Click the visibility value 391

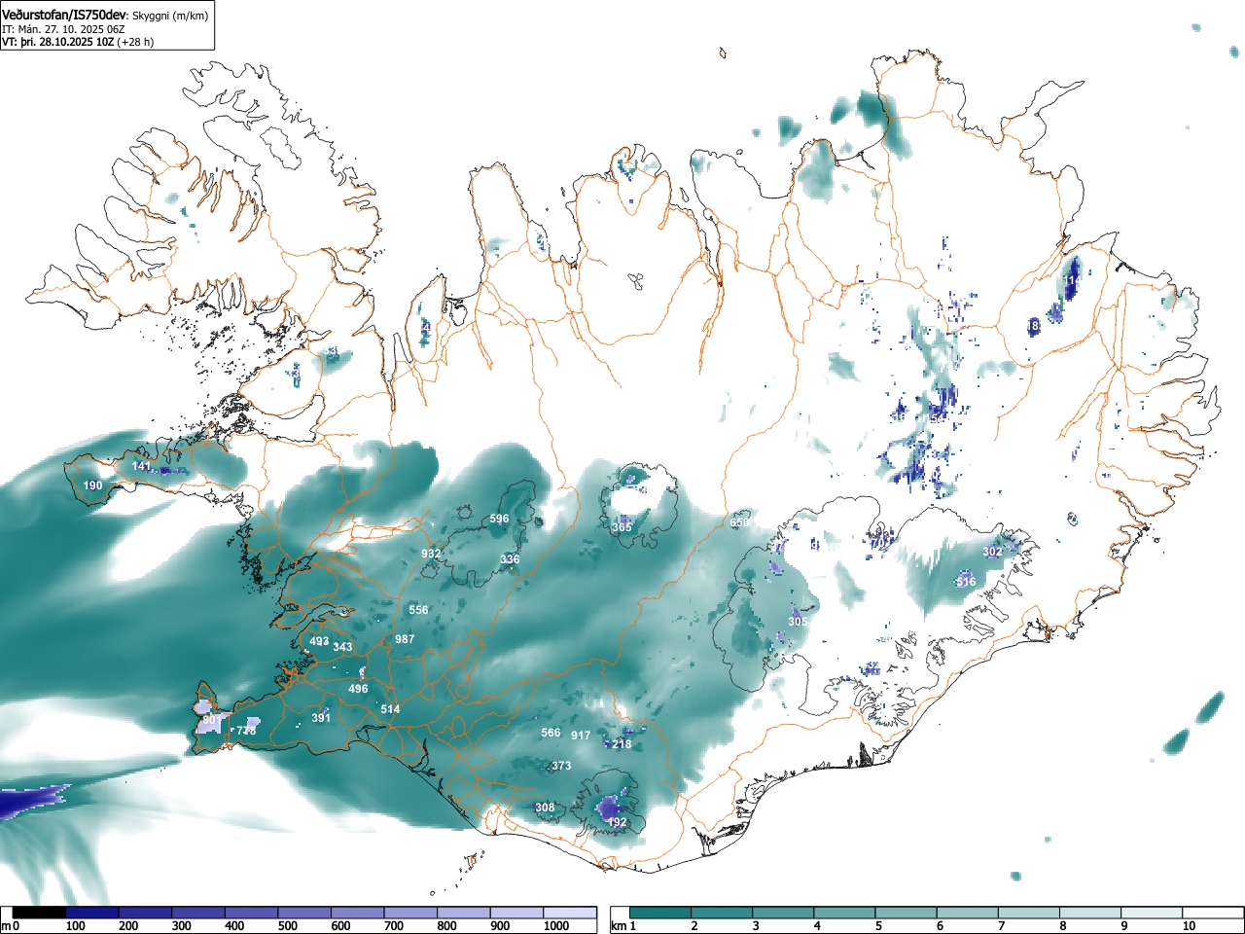pos(321,718)
